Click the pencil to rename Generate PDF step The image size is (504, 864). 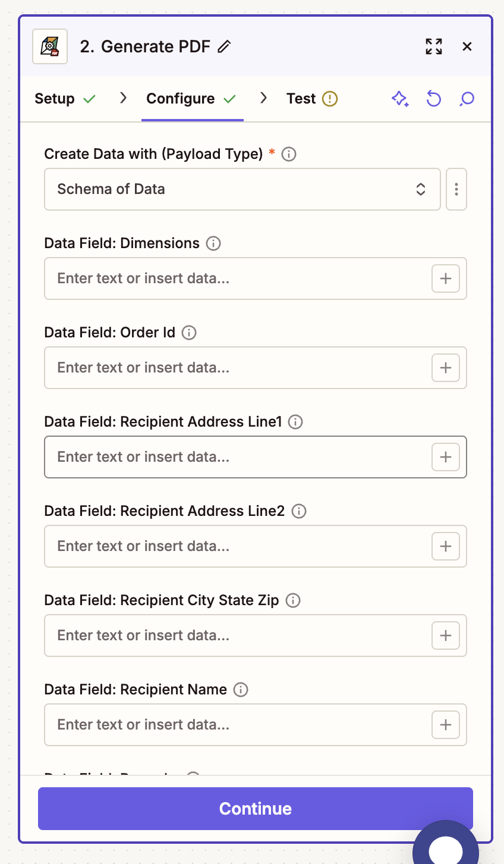tap(224, 46)
